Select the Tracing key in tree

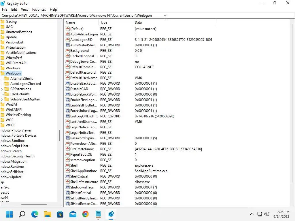click(11, 22)
